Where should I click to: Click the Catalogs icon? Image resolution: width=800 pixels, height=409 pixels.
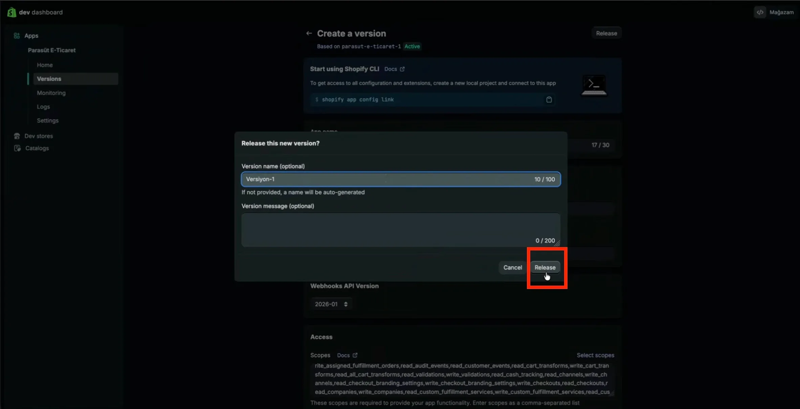(17, 148)
